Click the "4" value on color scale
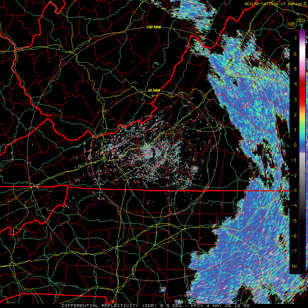The height and width of the screenshot is (308, 308). [295, 84]
